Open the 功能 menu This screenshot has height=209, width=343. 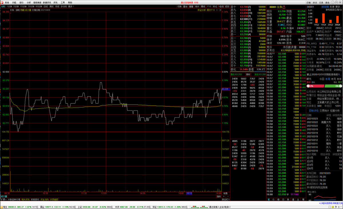tap(14, 3)
